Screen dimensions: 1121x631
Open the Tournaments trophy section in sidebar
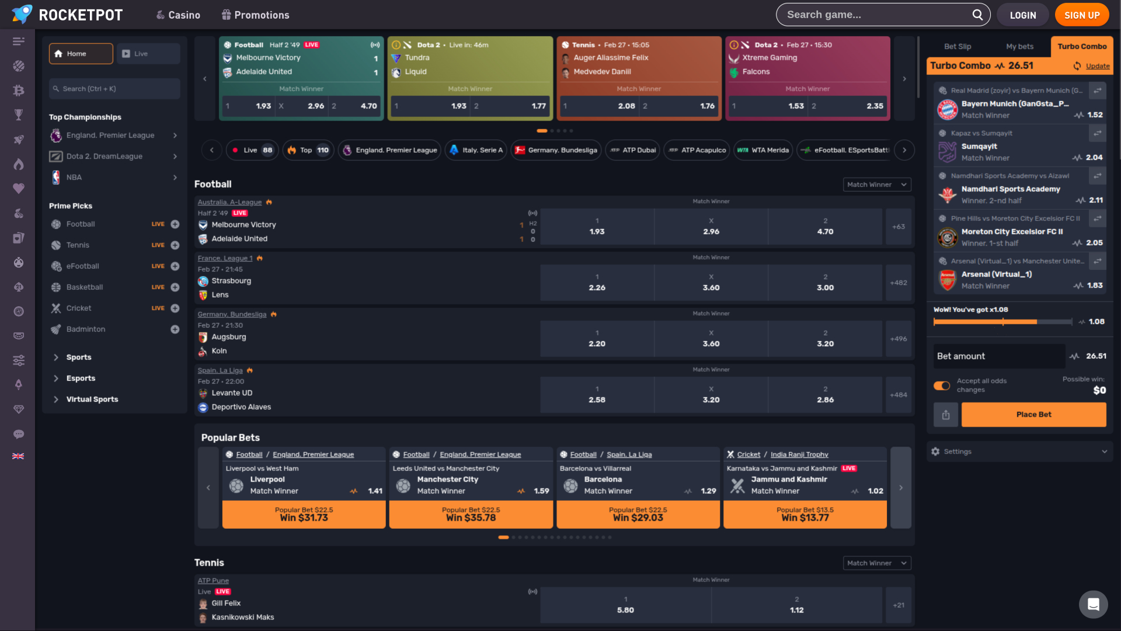[18, 115]
